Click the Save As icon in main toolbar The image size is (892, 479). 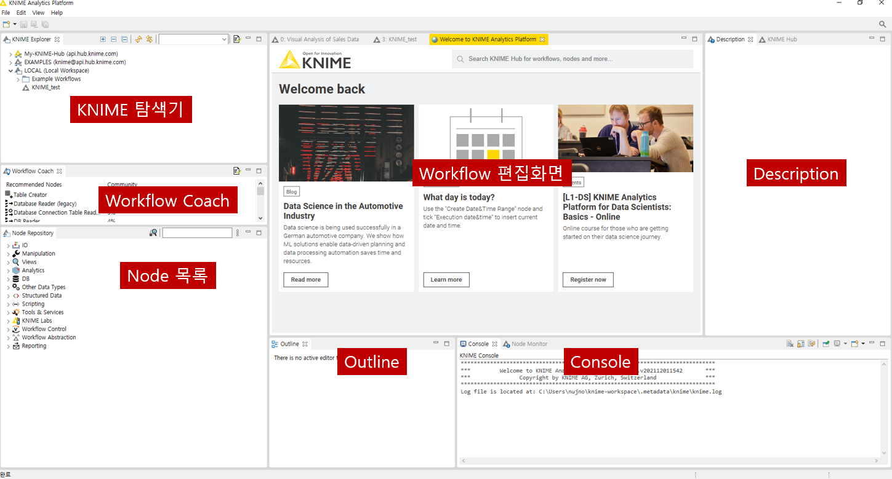pos(34,24)
